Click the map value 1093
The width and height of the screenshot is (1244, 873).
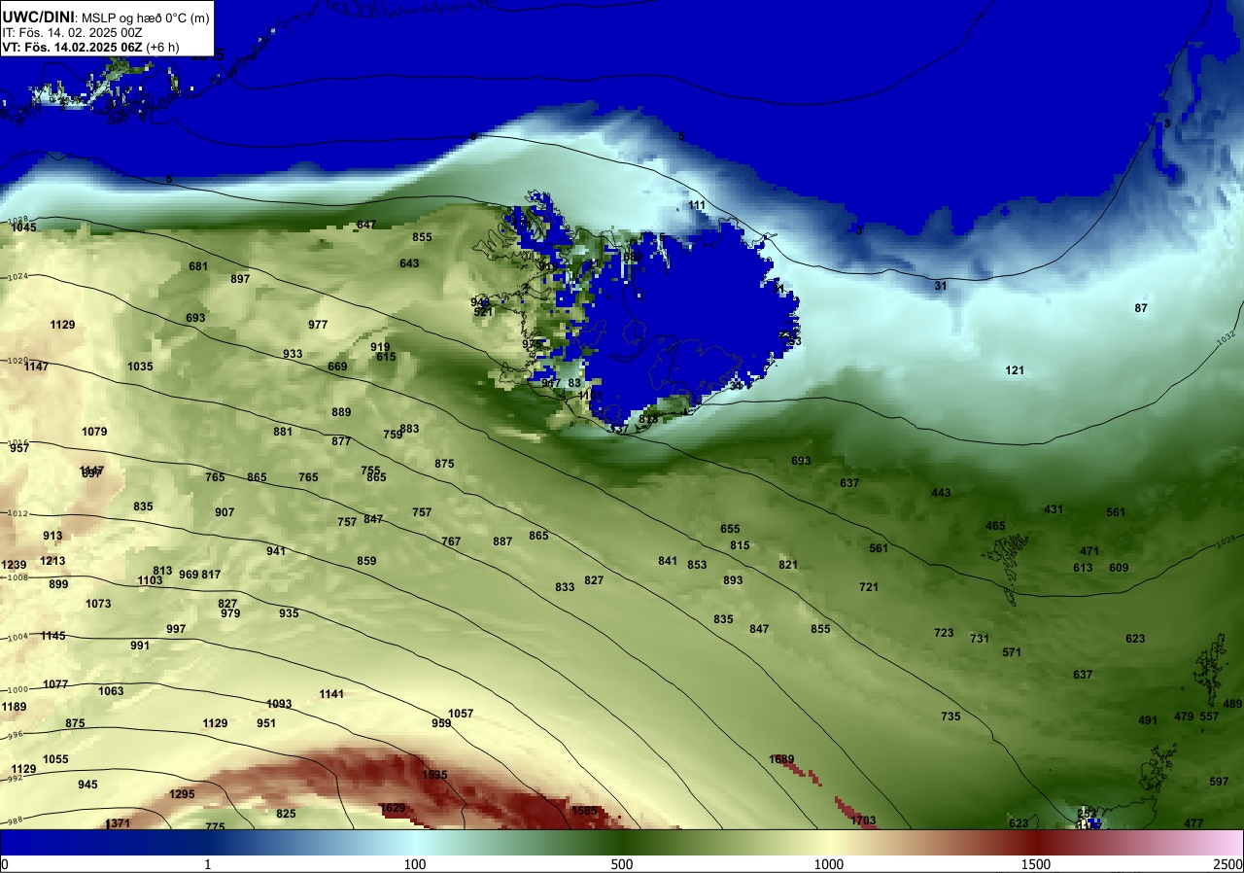click(x=279, y=704)
